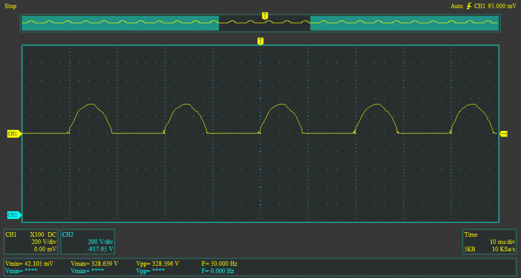This screenshot has width=521, height=278.
Task: Click the rising edge trigger icon
Action: 468,6
